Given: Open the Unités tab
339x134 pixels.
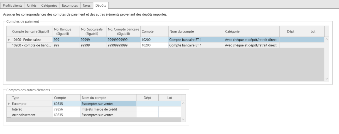Looking at the screenshot, I should pos(32,6).
